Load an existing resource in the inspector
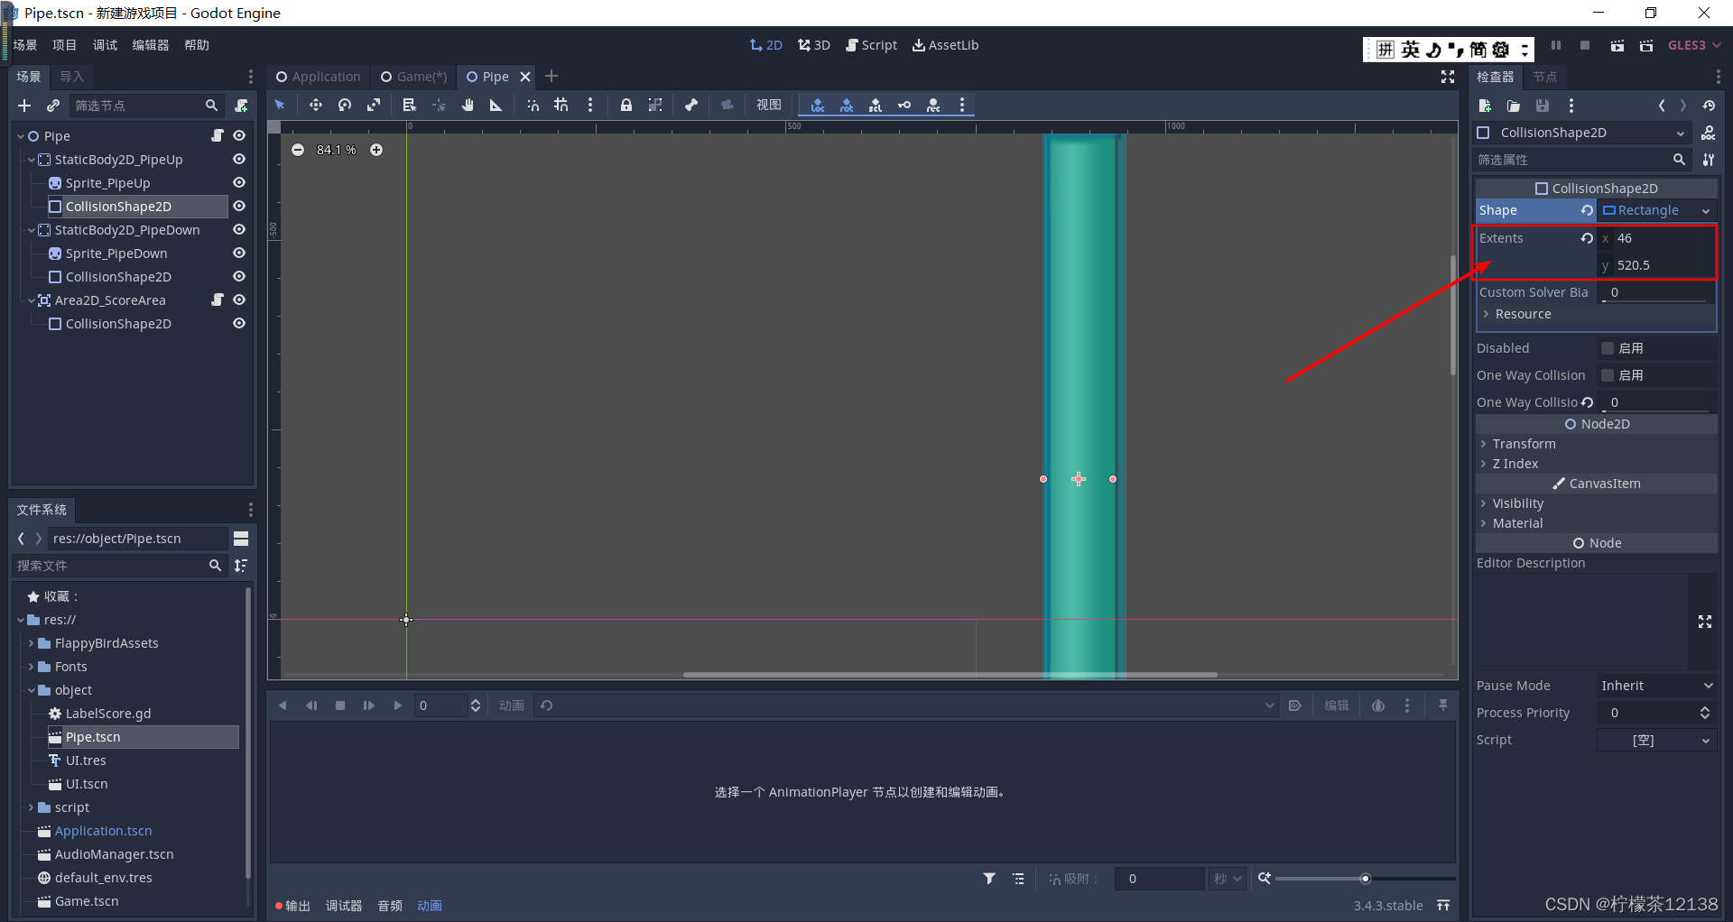 pos(1514,106)
